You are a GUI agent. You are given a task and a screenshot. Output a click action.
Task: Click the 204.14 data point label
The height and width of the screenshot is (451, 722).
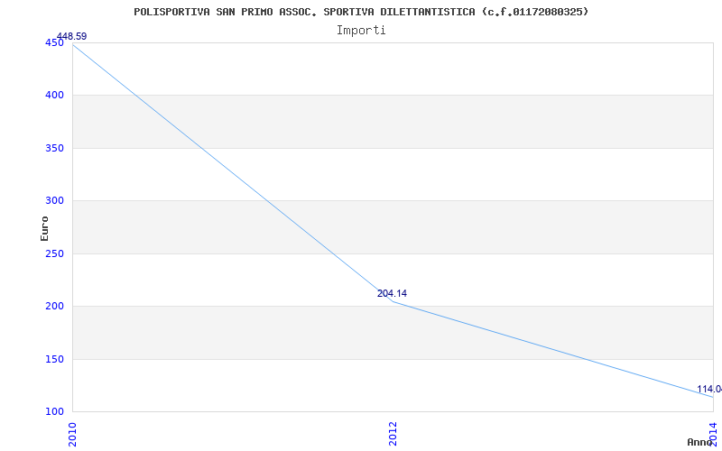pyautogui.click(x=392, y=294)
